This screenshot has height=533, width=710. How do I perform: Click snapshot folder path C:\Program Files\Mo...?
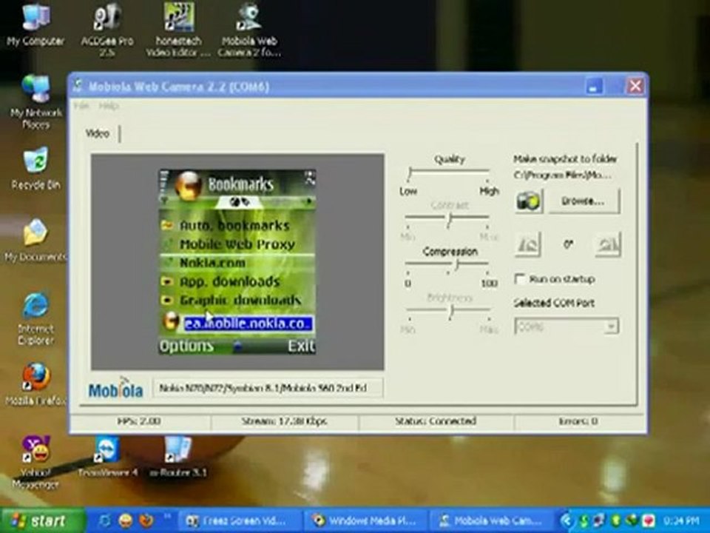point(563,175)
